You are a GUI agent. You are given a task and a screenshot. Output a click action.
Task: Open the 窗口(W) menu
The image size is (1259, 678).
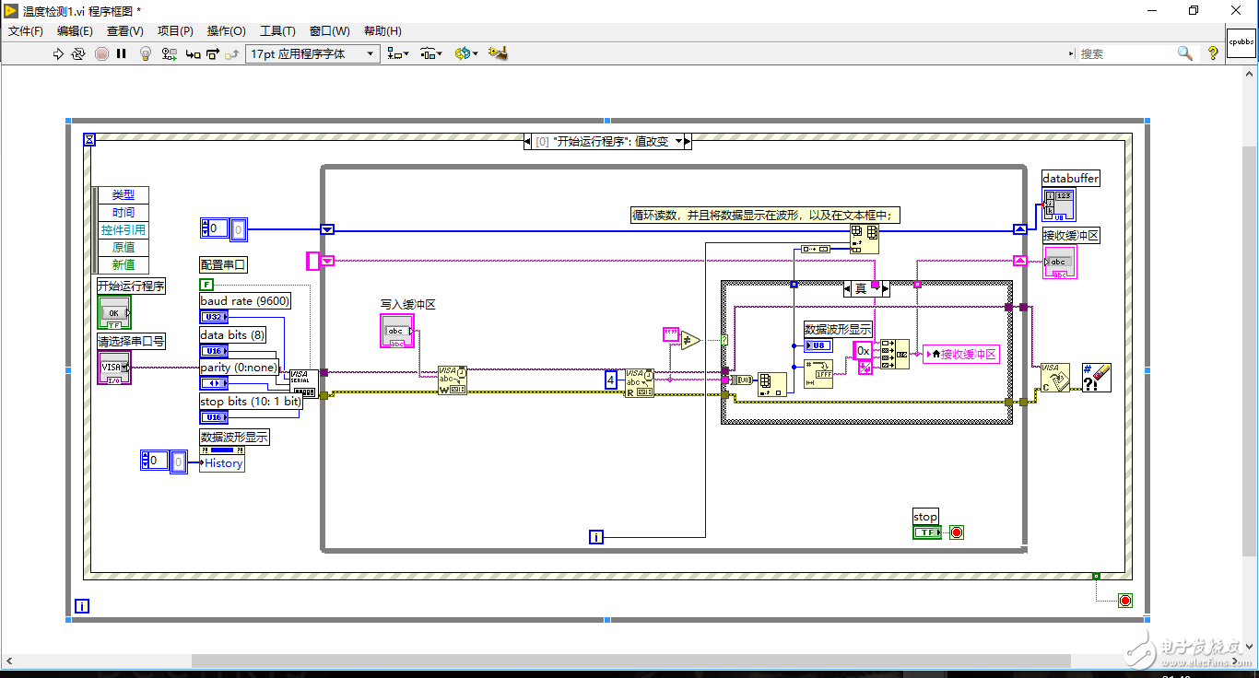[329, 31]
